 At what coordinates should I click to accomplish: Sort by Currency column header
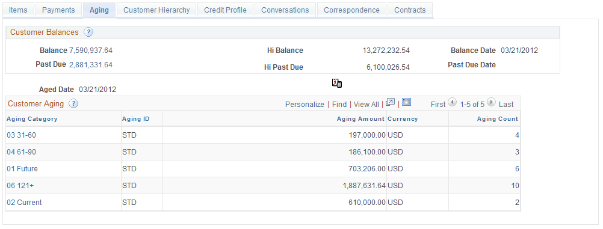[x=403, y=119]
